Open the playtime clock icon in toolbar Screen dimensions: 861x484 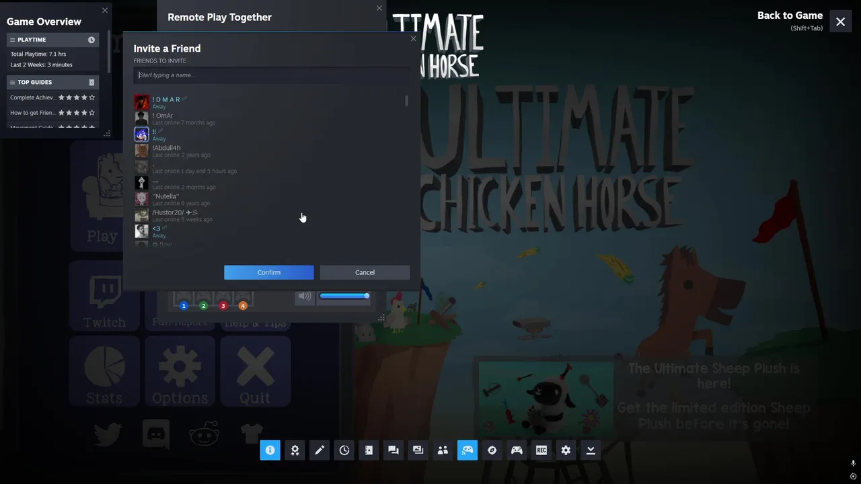[x=344, y=450]
